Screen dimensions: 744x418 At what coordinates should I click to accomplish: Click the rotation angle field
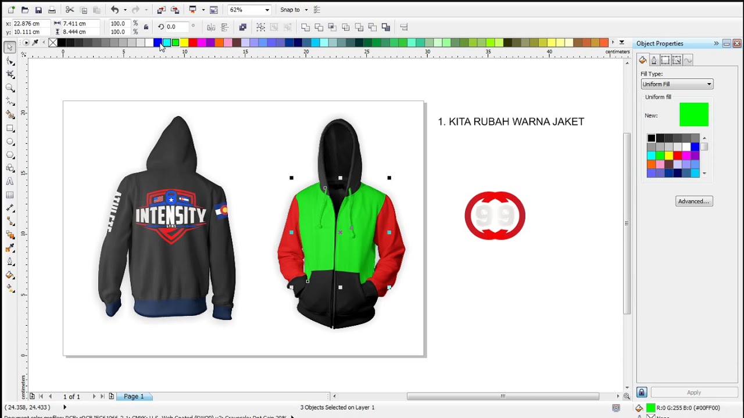click(176, 27)
